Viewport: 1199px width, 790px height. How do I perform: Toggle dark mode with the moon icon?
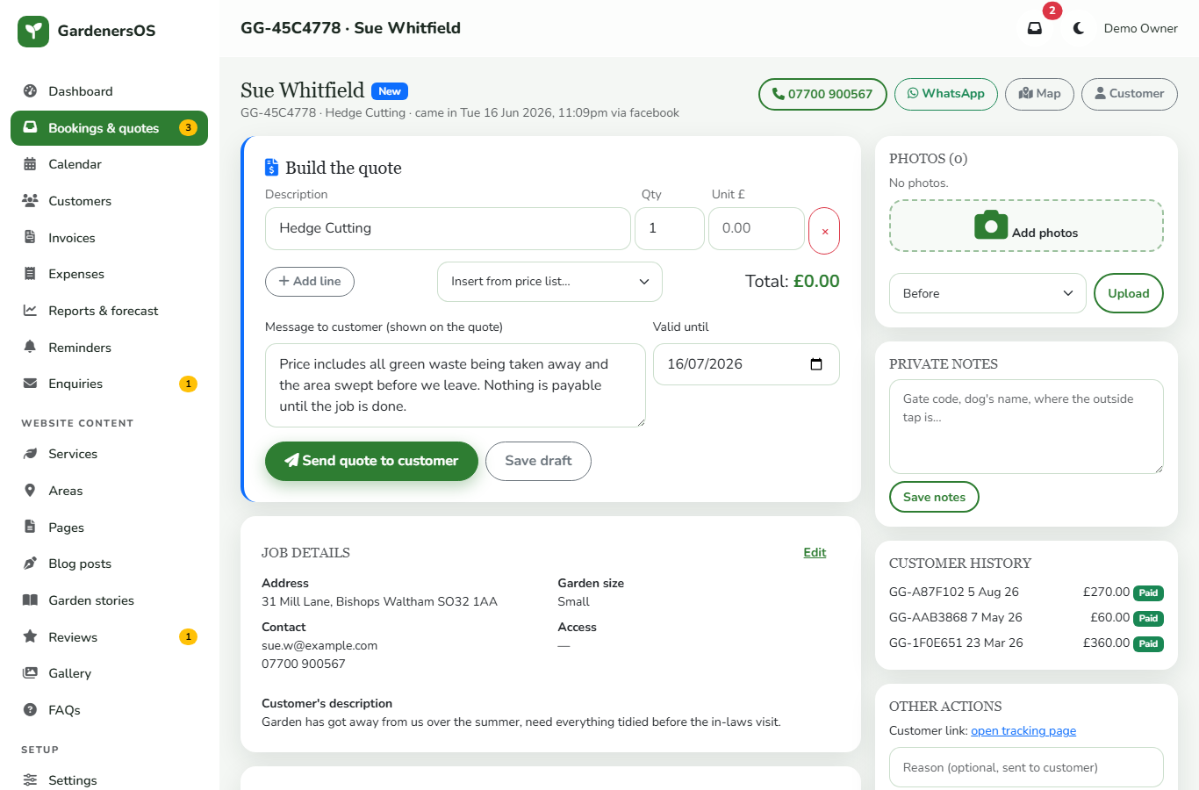pyautogui.click(x=1079, y=28)
